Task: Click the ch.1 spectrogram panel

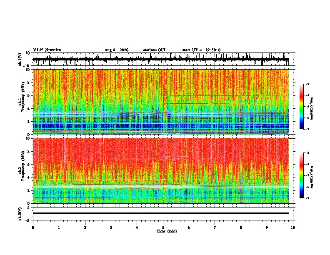Action: [161, 102]
